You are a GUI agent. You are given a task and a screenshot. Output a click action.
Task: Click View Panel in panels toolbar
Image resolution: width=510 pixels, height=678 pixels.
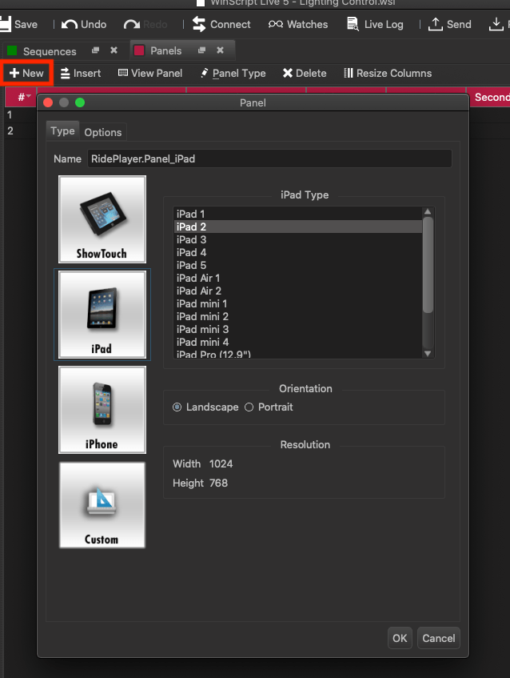click(150, 73)
